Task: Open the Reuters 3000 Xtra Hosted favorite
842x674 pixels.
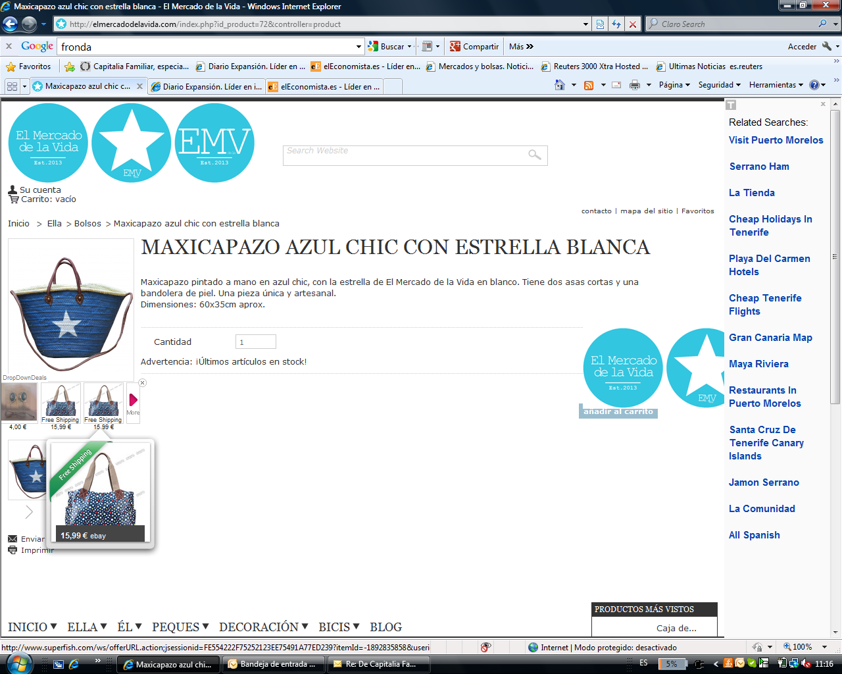Action: tap(595, 66)
